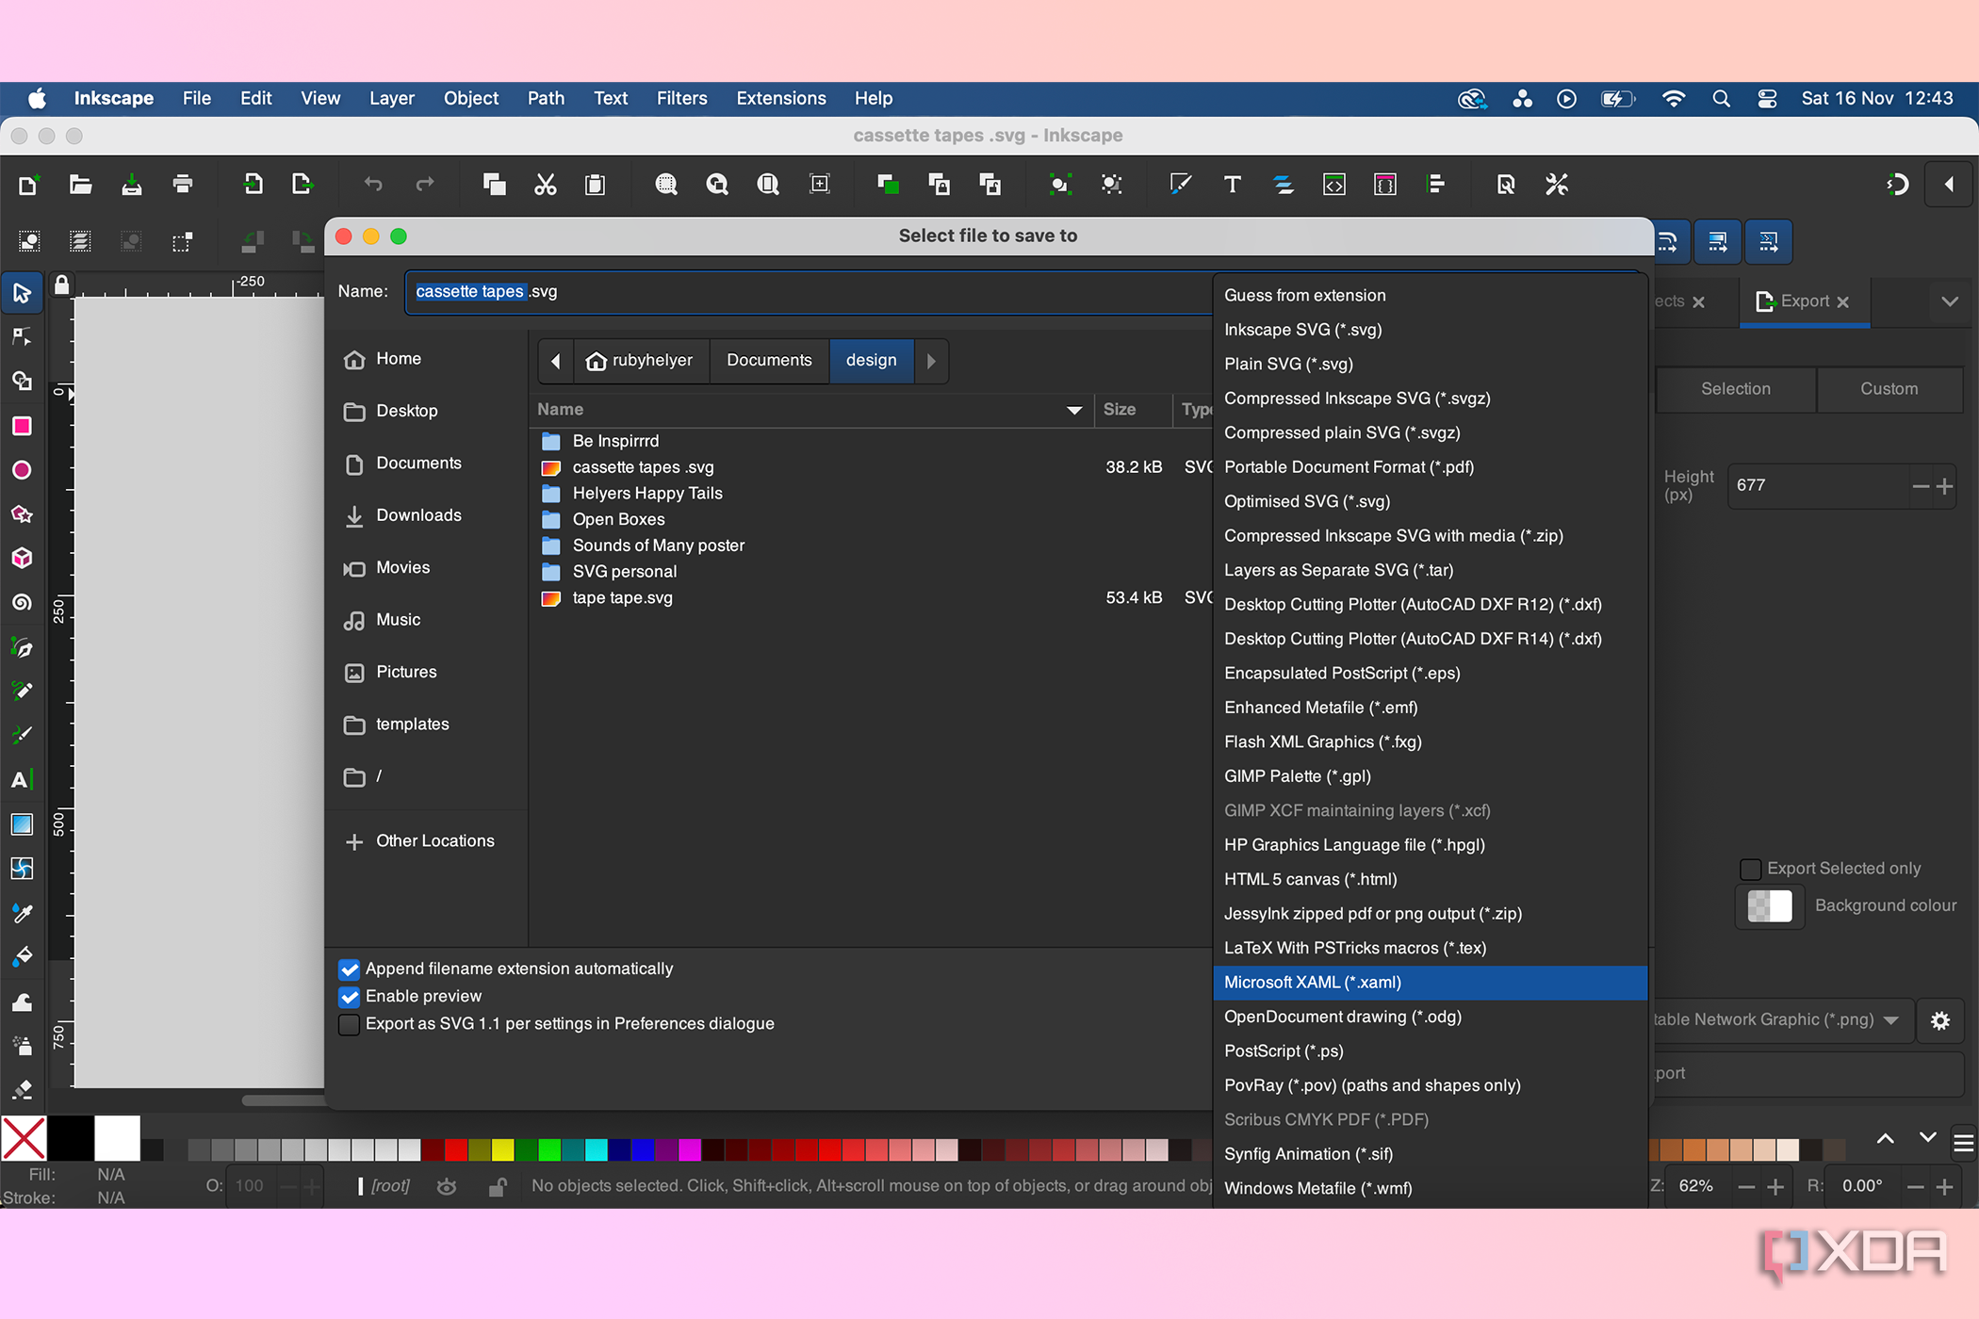The height and width of the screenshot is (1319, 1979).
Task: Select Portable Document Format (*.pdf) type
Action: click(1430, 467)
